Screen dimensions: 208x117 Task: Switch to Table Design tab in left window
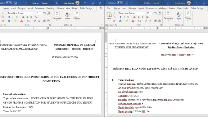(86, 8)
